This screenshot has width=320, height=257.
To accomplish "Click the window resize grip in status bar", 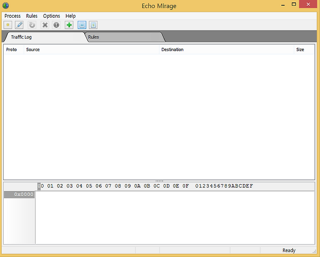I will coord(315,252).
